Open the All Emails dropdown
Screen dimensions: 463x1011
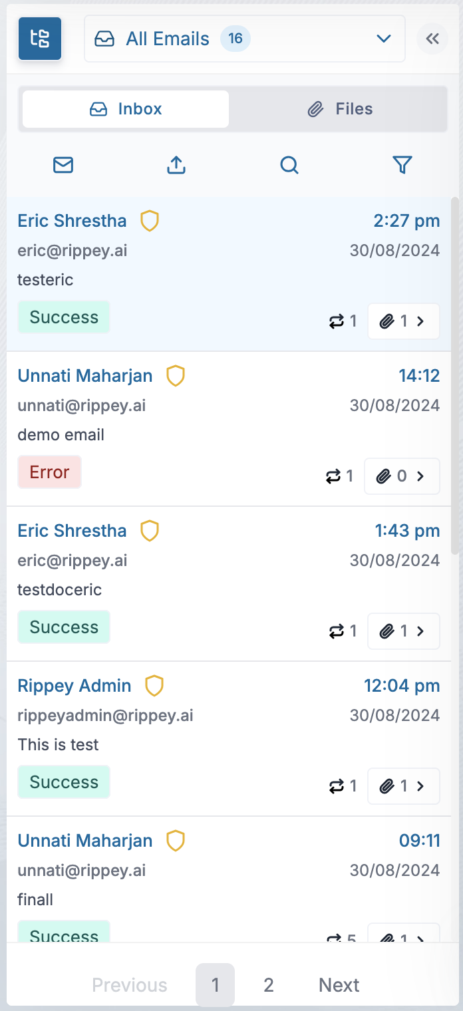pos(245,39)
